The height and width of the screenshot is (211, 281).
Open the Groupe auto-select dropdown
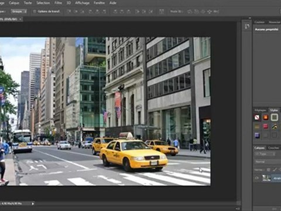19,12
